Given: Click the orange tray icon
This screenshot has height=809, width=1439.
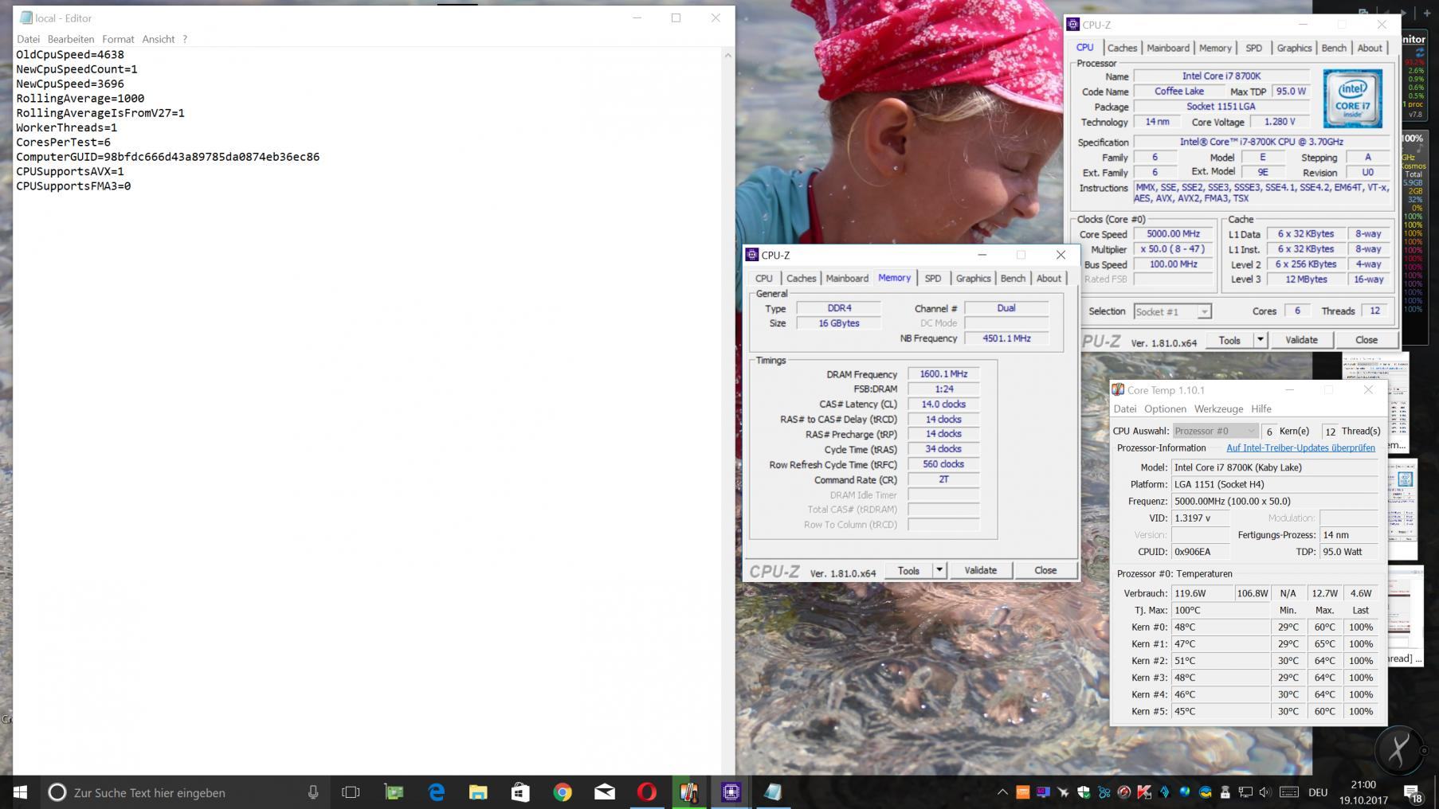Looking at the screenshot, I should click(x=1022, y=792).
